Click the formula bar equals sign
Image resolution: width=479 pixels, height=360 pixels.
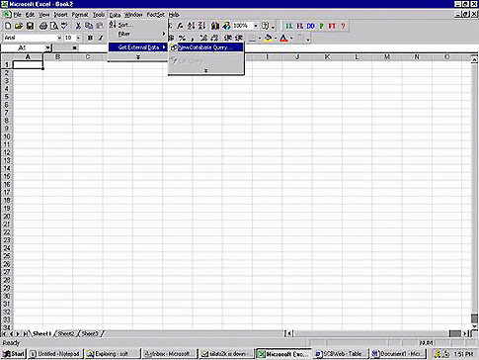click(x=74, y=48)
